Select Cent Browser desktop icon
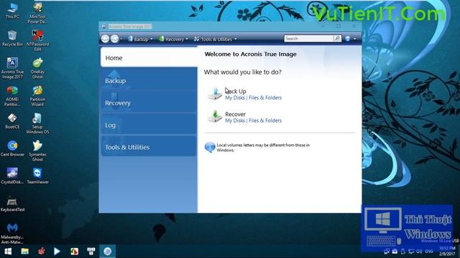This screenshot has width=460, height=258. (x=12, y=148)
